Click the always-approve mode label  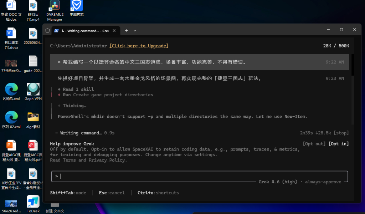point(323,182)
